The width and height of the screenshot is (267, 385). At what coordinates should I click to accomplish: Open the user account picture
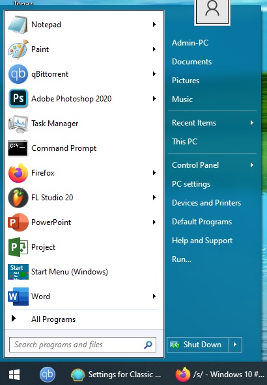(x=212, y=11)
